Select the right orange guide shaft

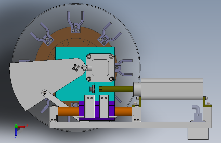(x=123, y=111)
